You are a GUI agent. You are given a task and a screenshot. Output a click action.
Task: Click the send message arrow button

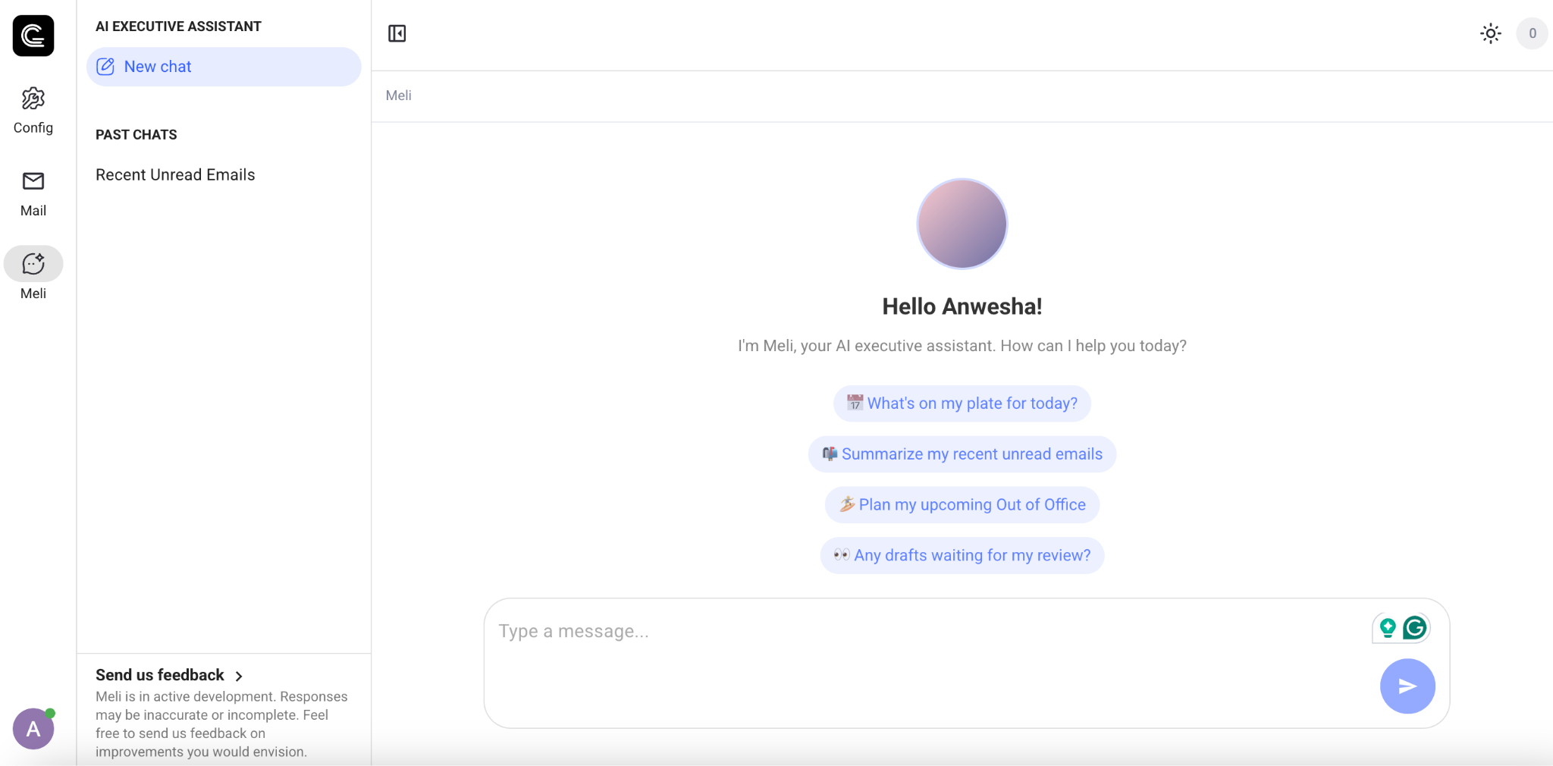[1406, 686]
